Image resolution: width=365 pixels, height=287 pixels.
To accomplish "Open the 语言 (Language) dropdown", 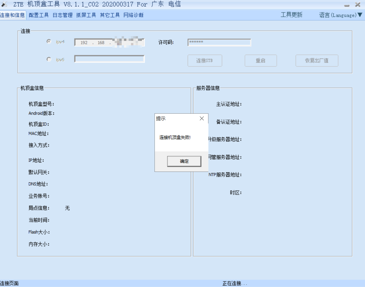I will point(340,15).
